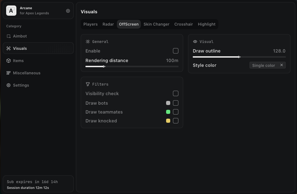Open settings via the header gear icon
This screenshot has height=194, width=297.
tap(68, 11)
